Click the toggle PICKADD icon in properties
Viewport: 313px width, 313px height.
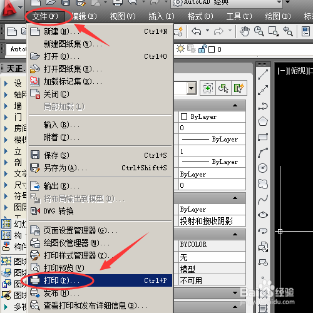tap(208, 88)
